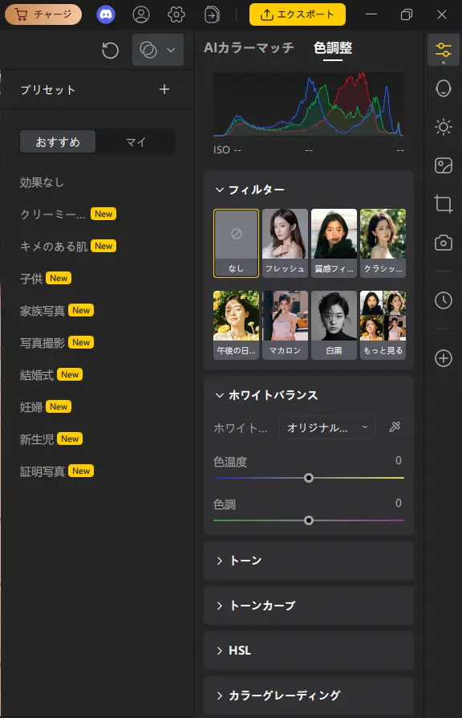The image size is (462, 718).
Task: Click the 色調 slider handle
Action: 309,520
